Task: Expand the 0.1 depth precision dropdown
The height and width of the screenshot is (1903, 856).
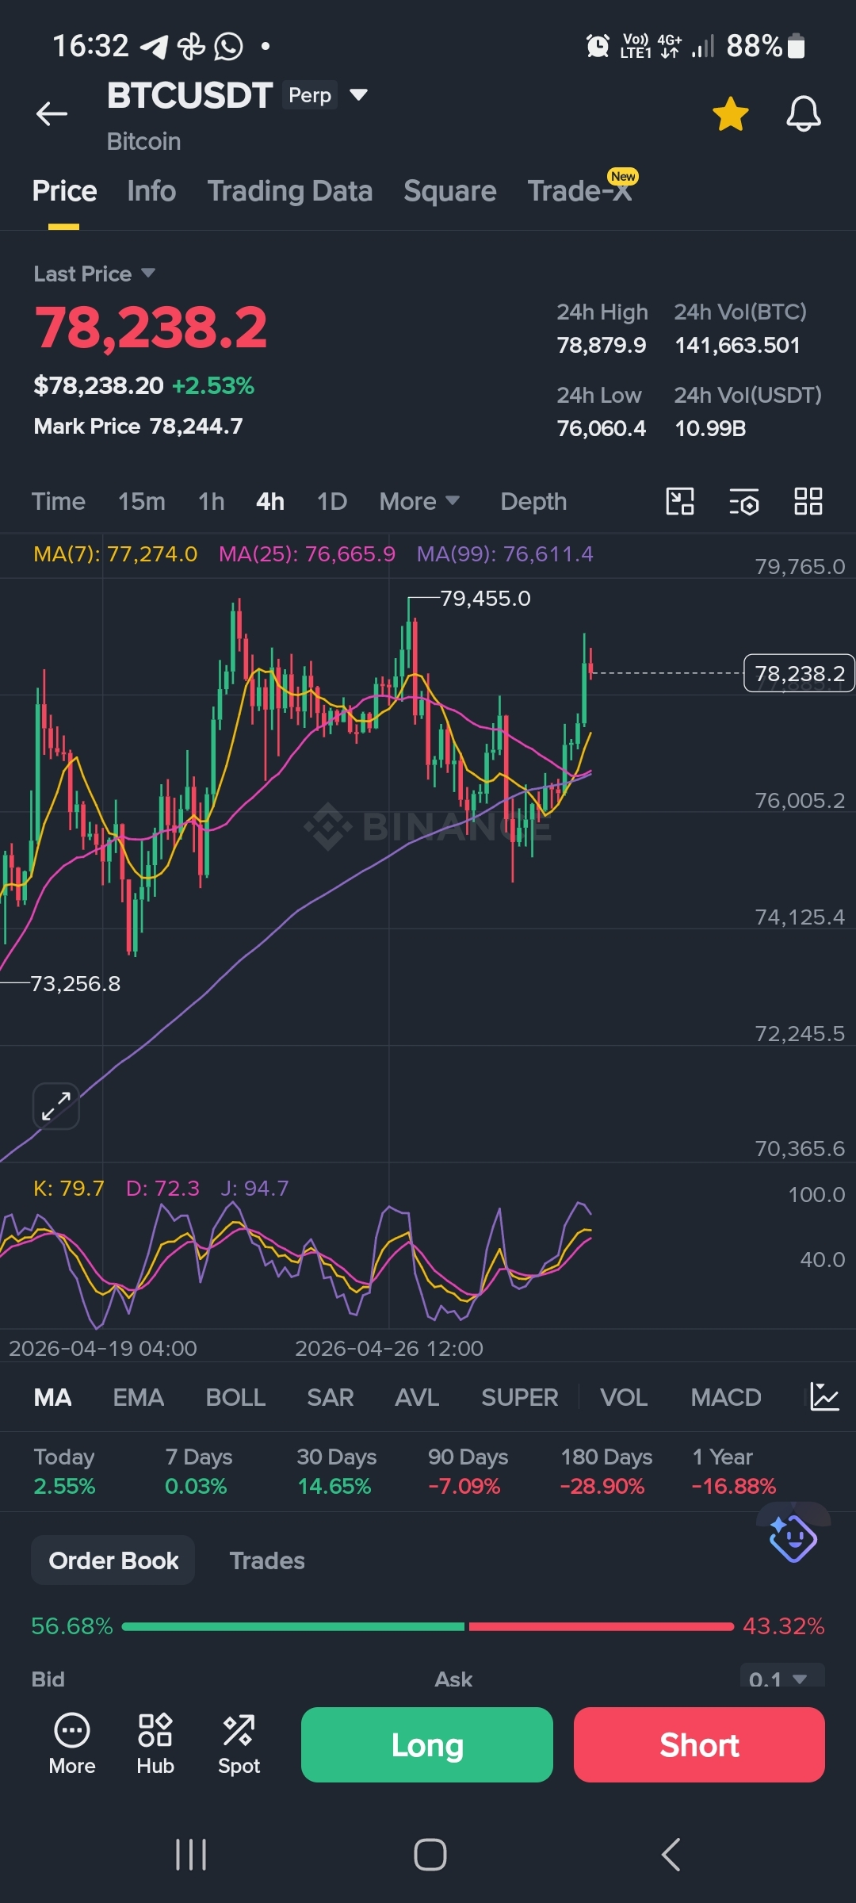Action: pos(781,1676)
